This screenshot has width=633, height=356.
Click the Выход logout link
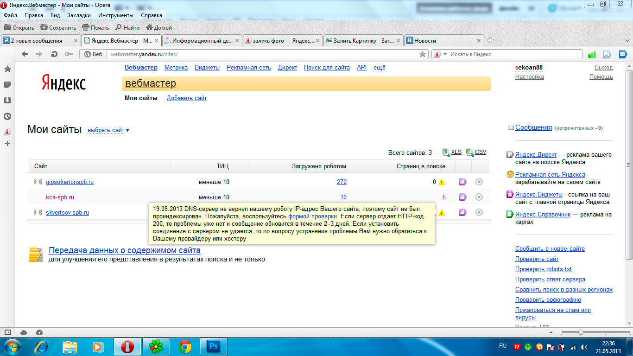tap(603, 67)
